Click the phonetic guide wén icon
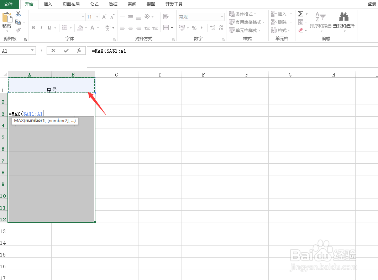This screenshot has width=378, height=280. pyautogui.click(x=108, y=28)
